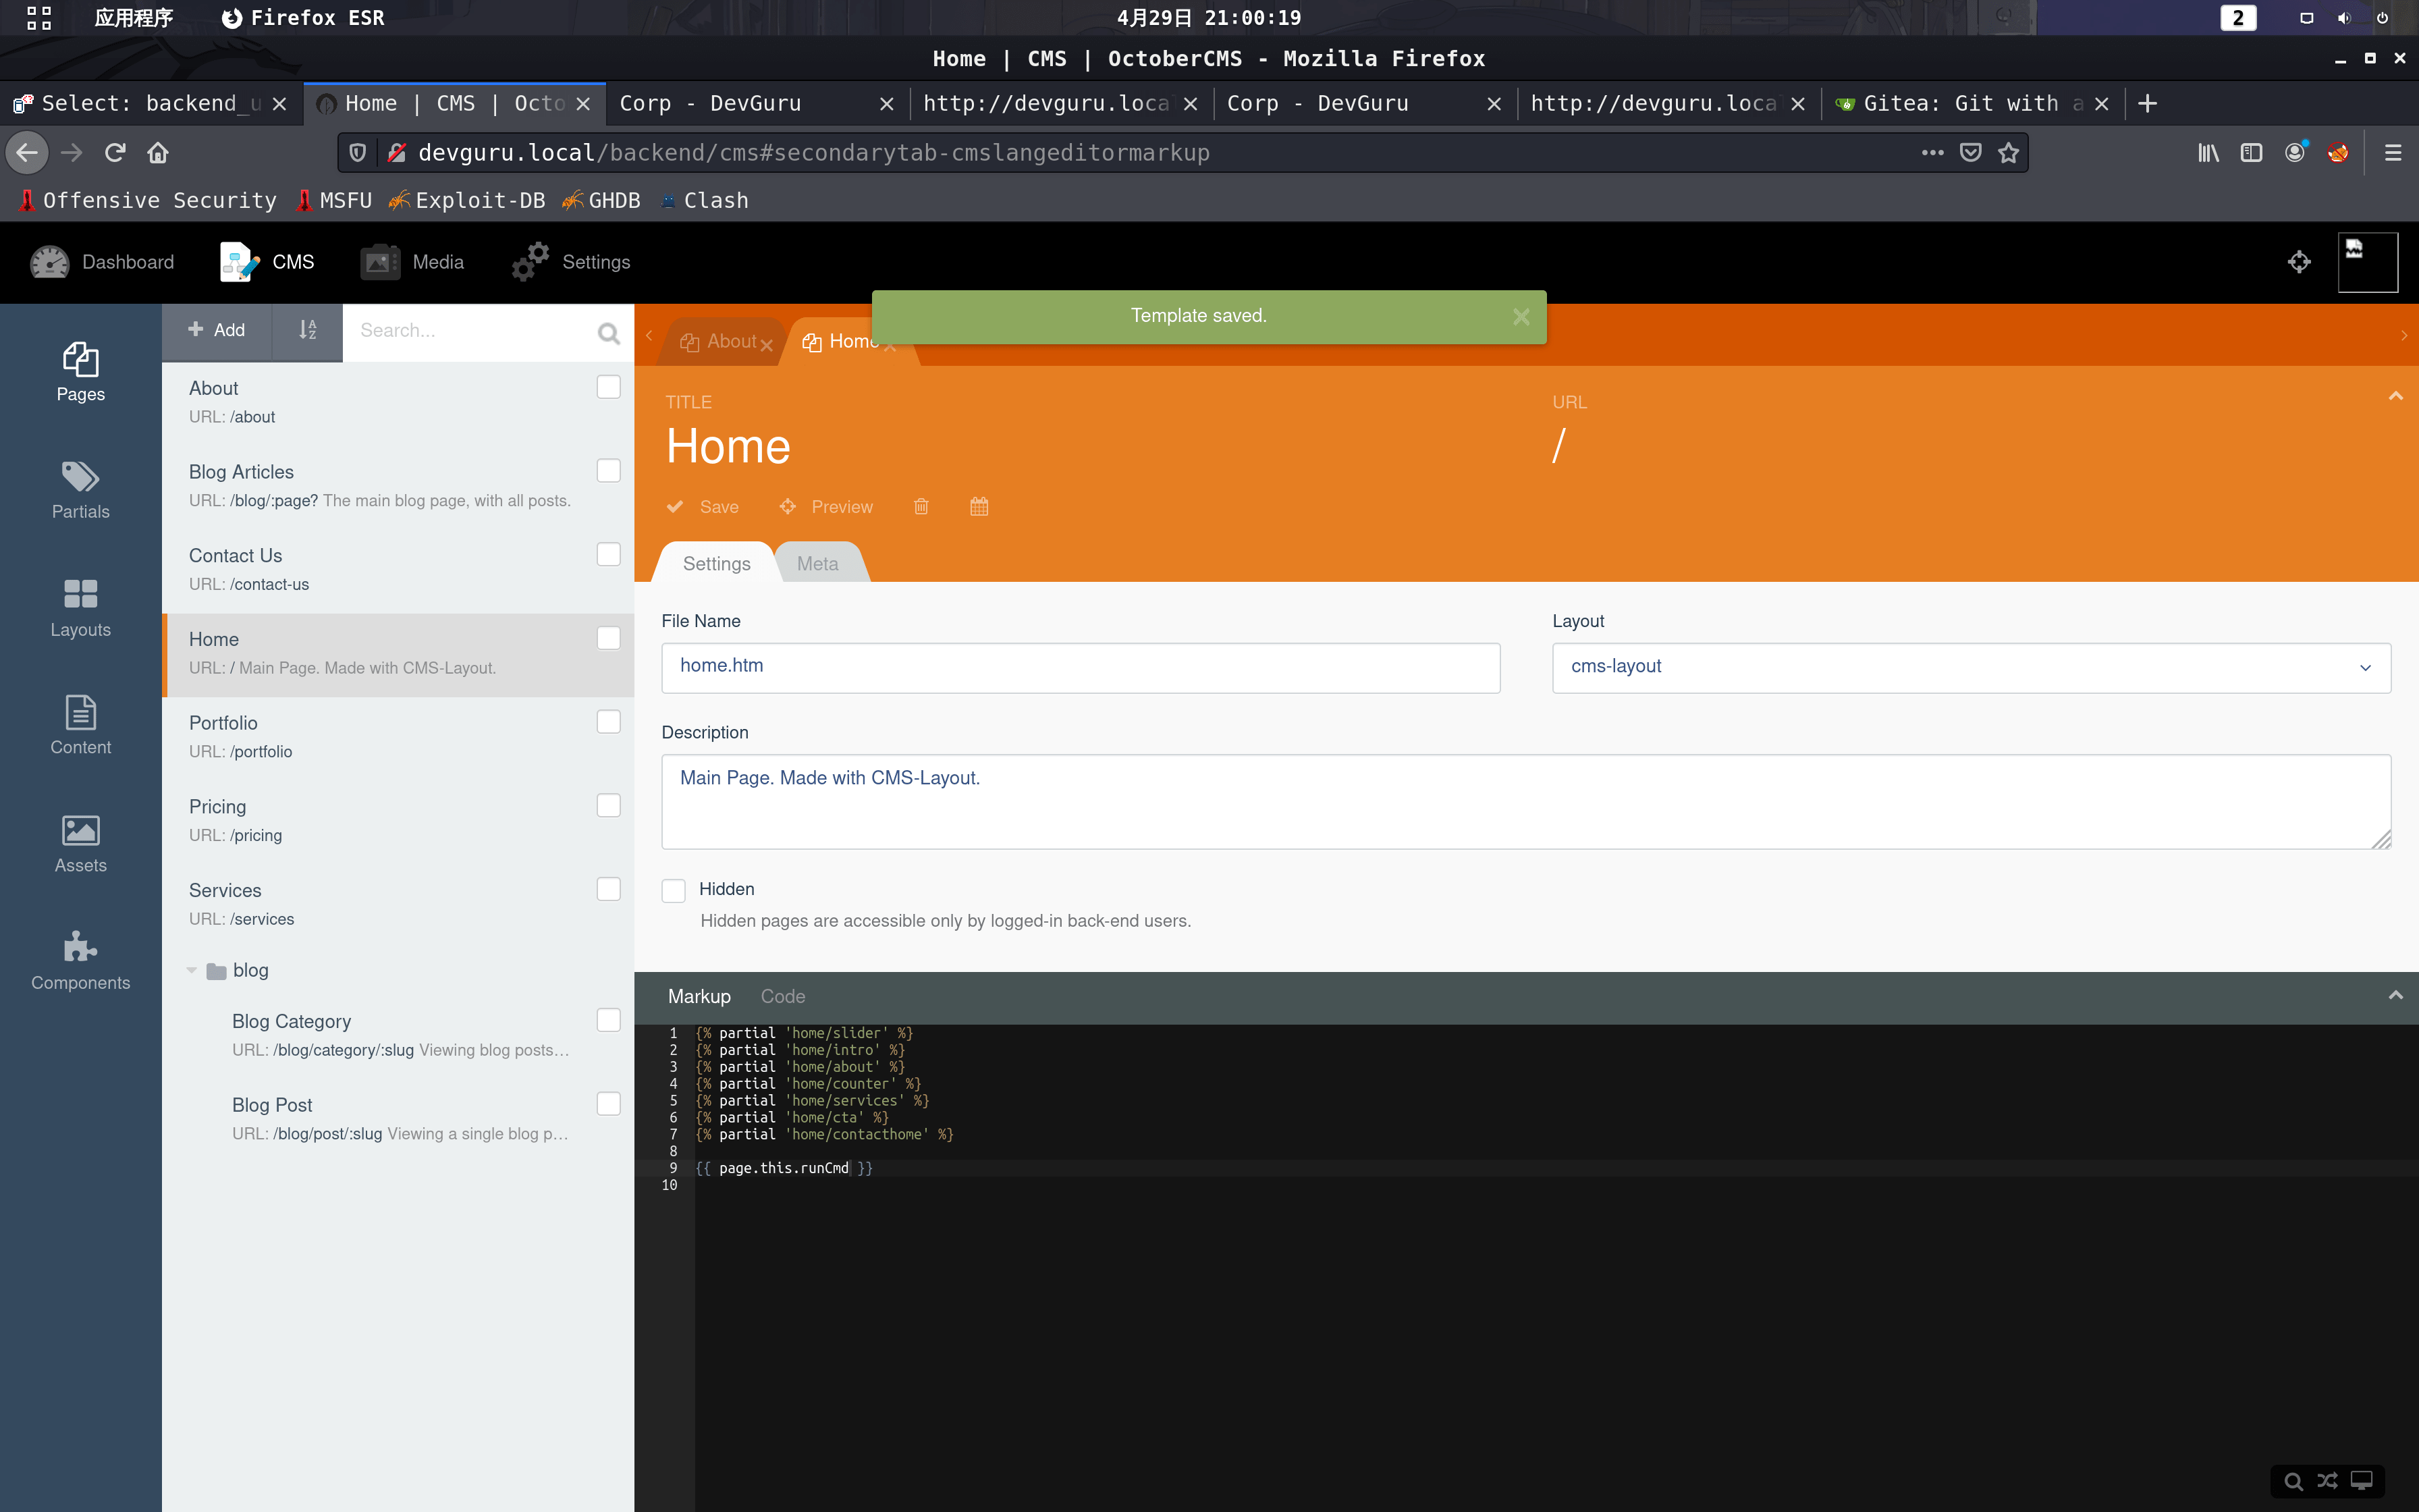Screen dimensions: 2419x1512
Task: Open the user avatar menu
Action: coord(2367,262)
